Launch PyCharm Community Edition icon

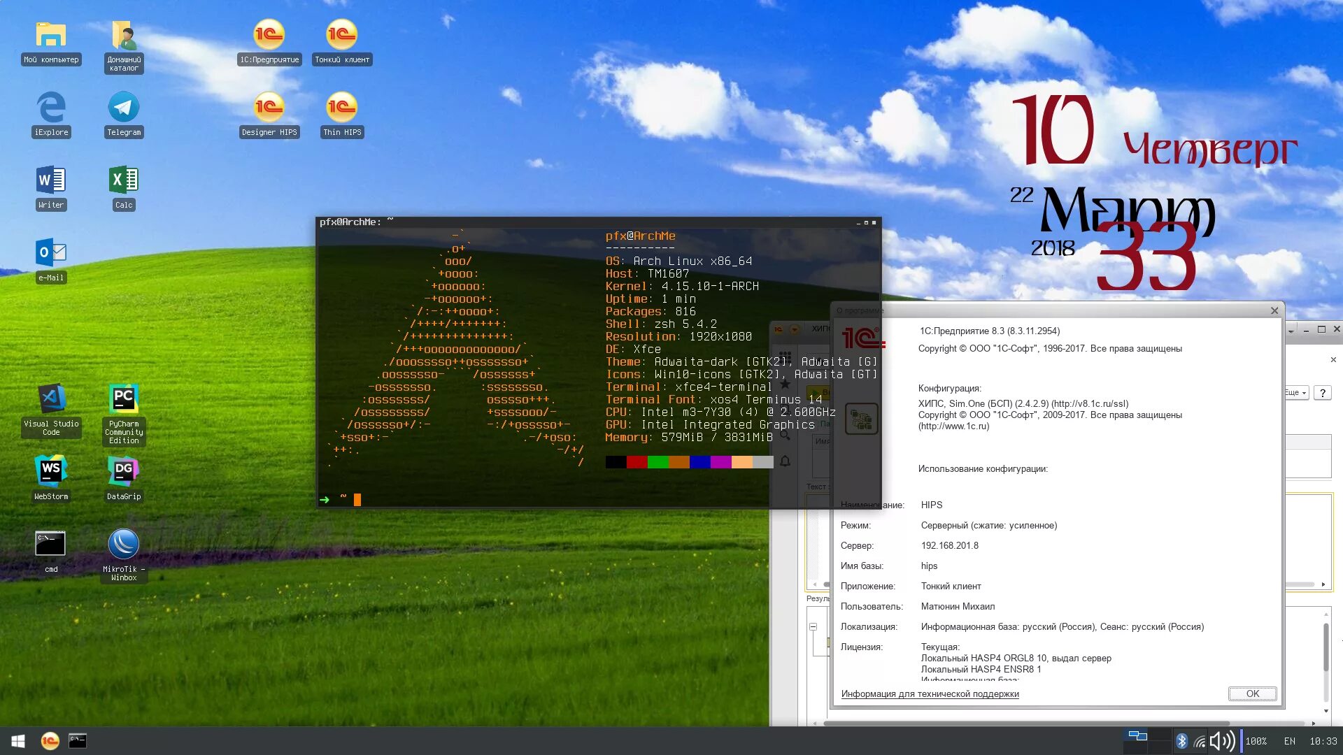tap(124, 415)
